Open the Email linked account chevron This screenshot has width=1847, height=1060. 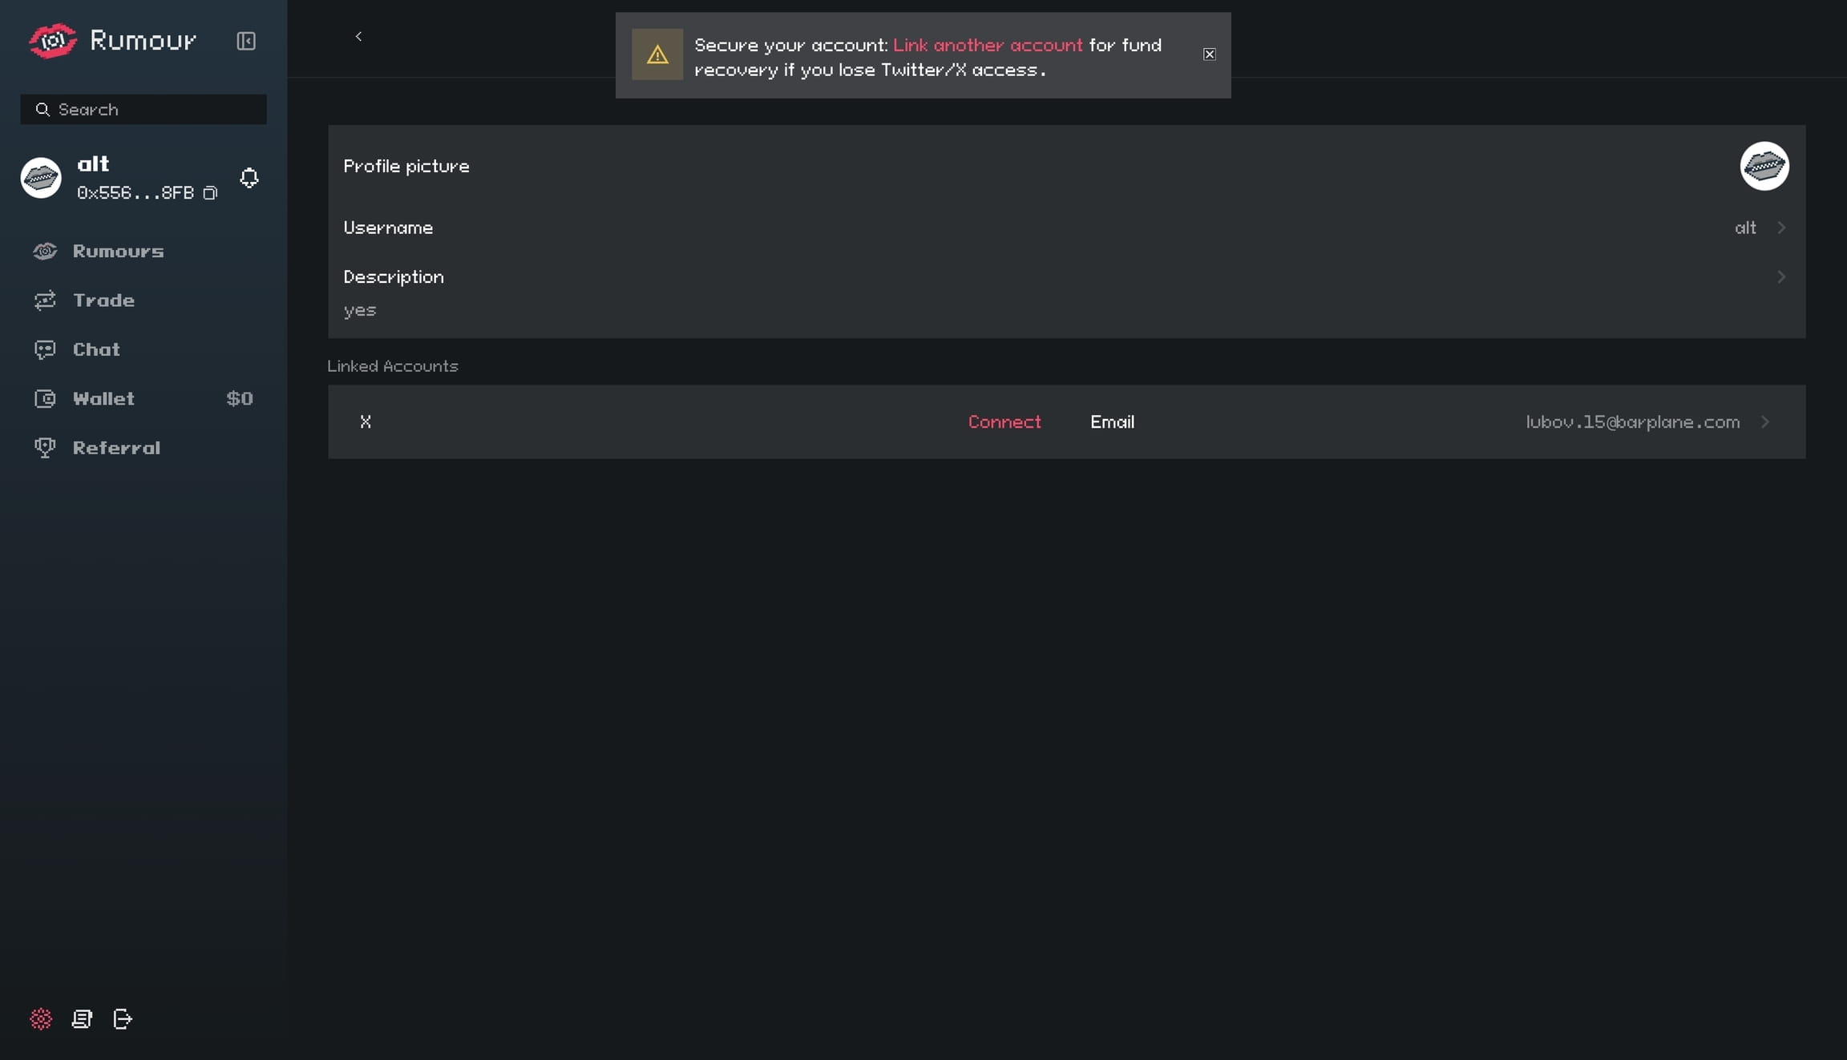coord(1765,422)
